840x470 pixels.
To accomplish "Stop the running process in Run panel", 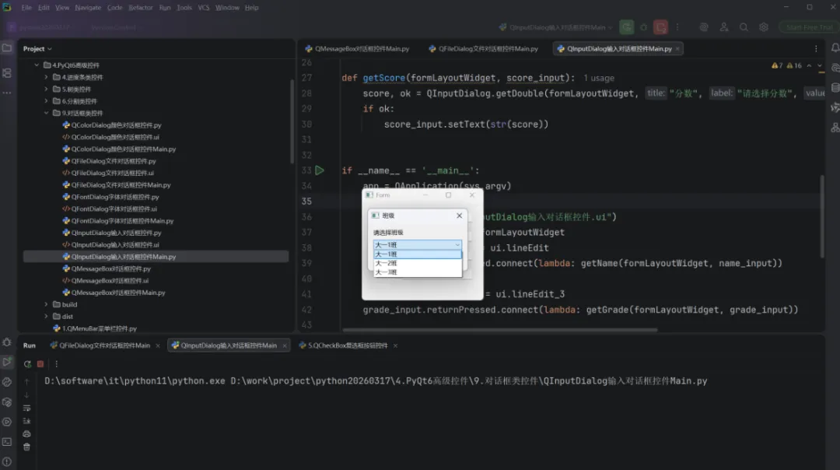I will point(40,364).
